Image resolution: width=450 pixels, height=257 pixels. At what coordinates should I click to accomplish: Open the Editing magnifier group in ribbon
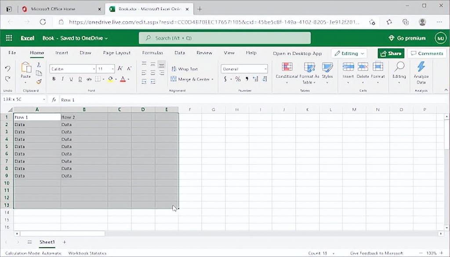pos(399,73)
